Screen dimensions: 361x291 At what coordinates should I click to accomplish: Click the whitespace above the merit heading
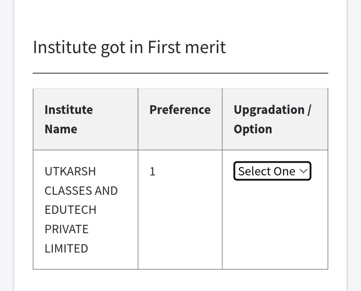(180, 18)
